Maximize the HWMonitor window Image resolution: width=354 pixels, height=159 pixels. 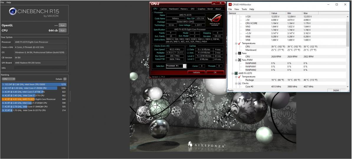pyautogui.click(x=337, y=4)
